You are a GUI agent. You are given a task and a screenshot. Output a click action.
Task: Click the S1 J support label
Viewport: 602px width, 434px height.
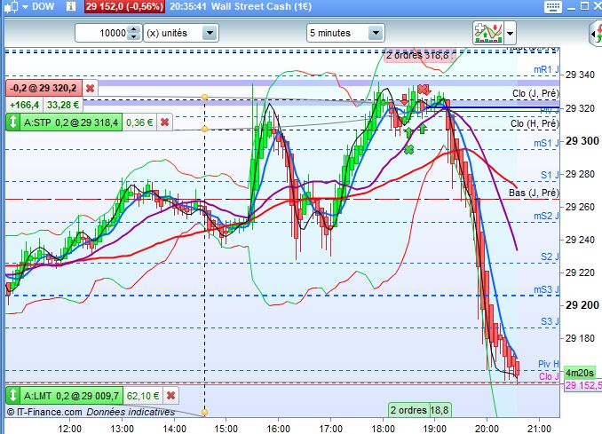point(550,175)
